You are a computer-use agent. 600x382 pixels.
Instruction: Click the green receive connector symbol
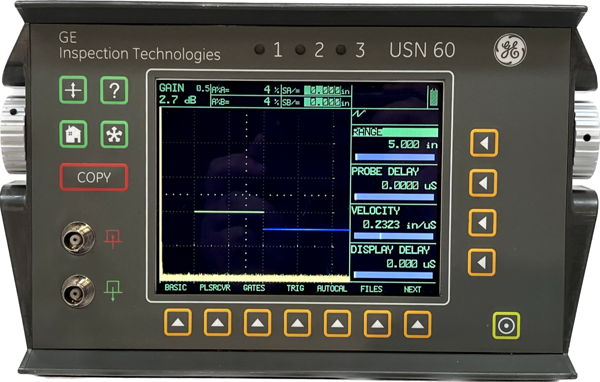(113, 291)
